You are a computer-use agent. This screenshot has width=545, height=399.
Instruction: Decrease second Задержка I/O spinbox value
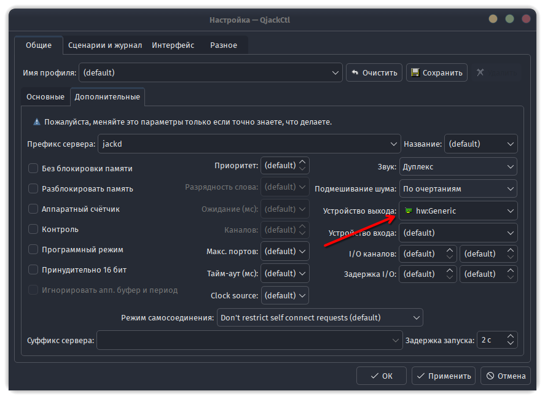pyautogui.click(x=510, y=277)
